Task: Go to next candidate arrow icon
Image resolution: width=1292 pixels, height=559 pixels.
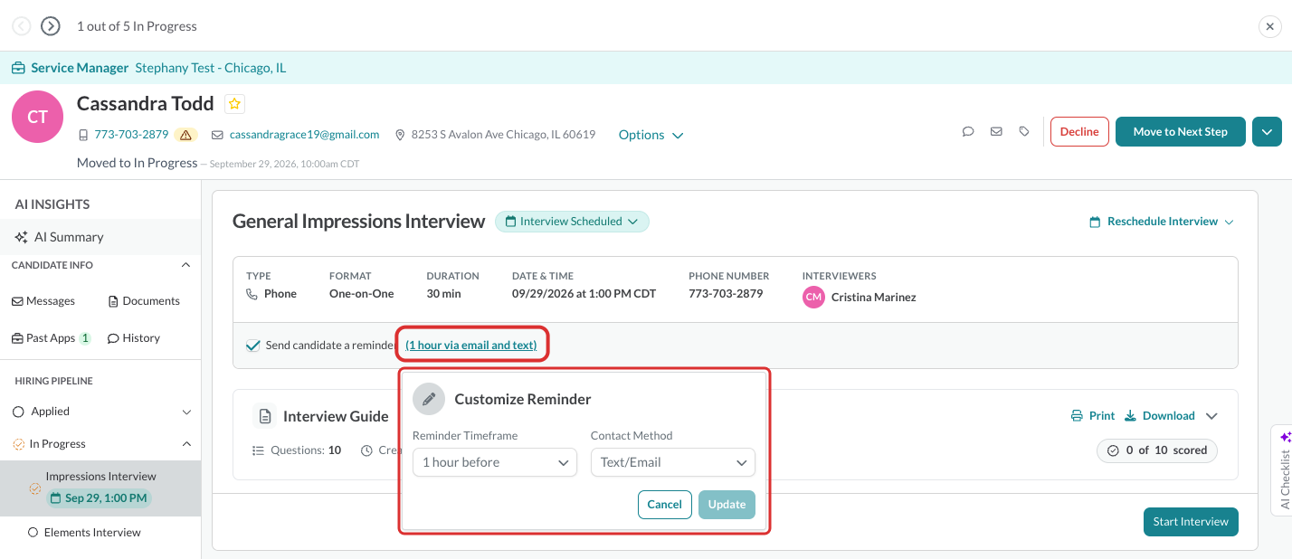Action: (x=51, y=26)
